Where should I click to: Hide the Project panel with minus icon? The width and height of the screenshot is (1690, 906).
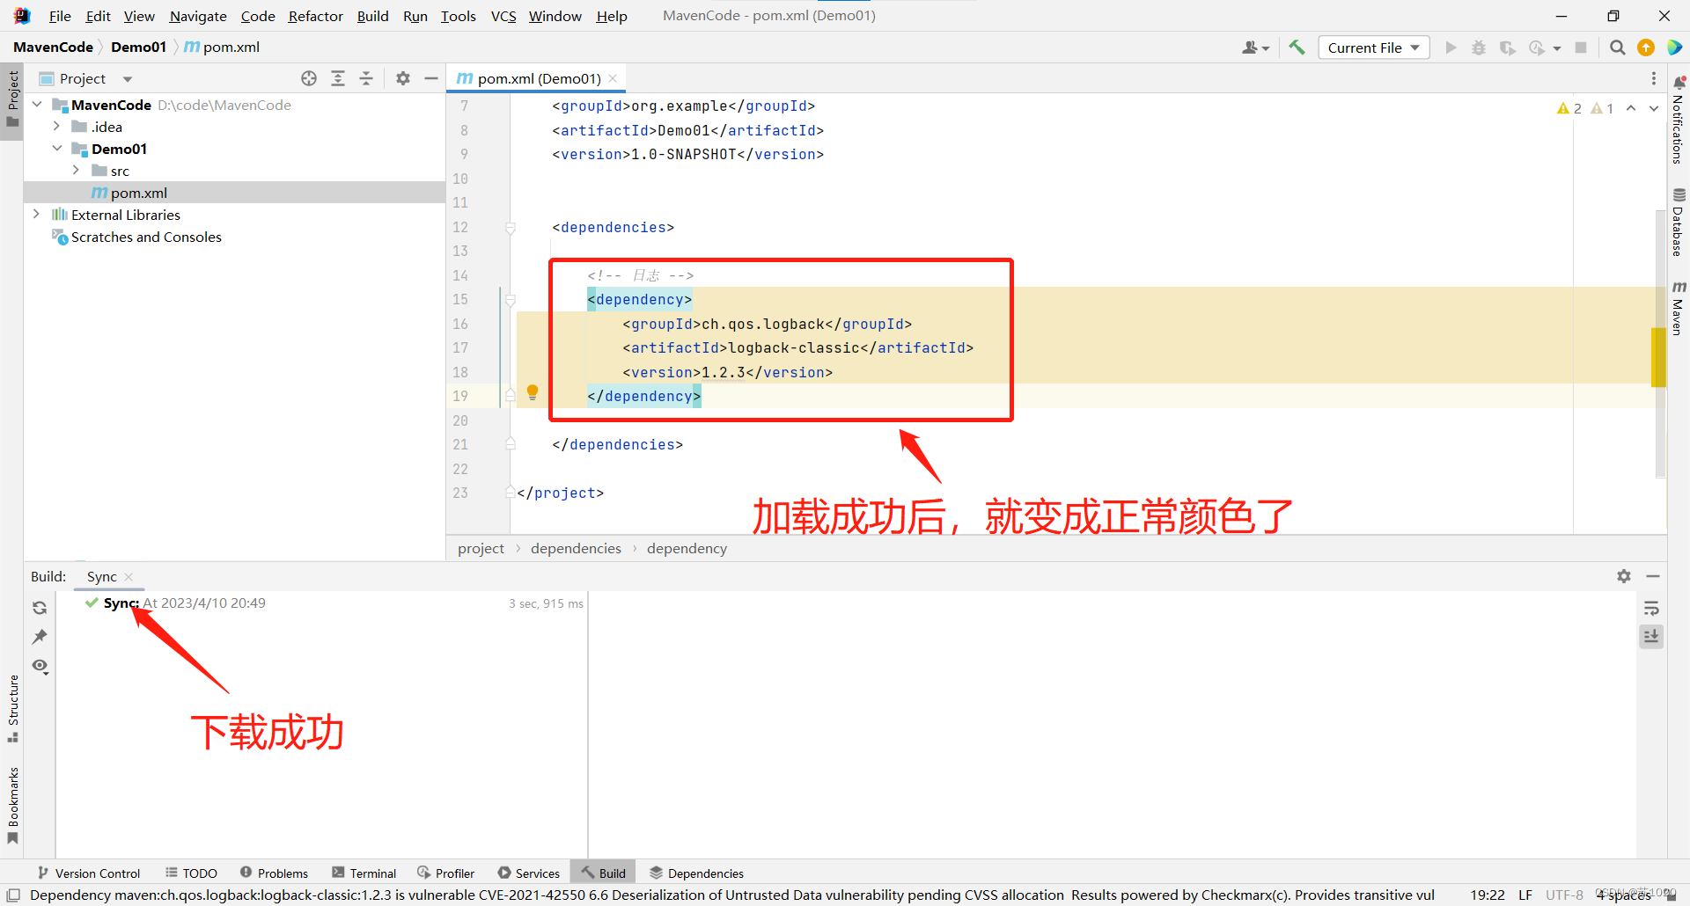point(431,78)
